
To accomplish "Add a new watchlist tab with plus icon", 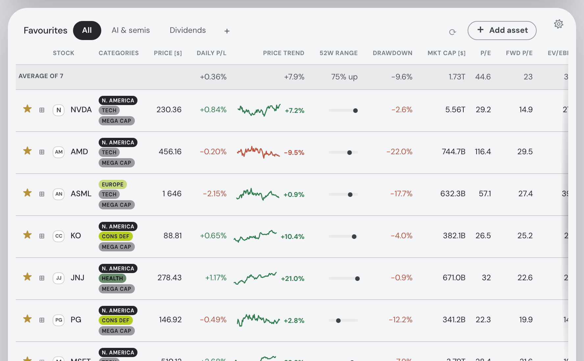I will pyautogui.click(x=227, y=31).
